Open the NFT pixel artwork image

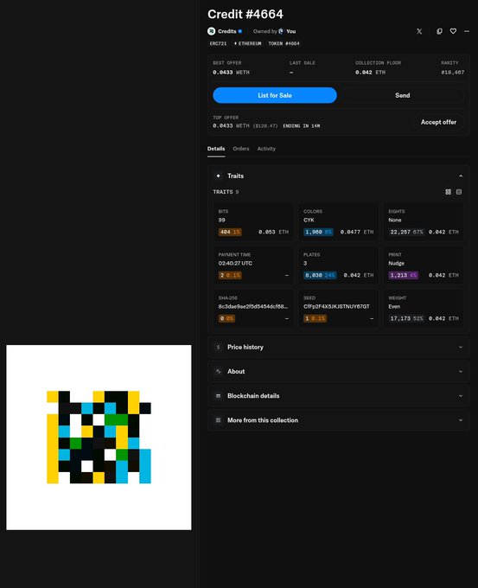(99, 438)
